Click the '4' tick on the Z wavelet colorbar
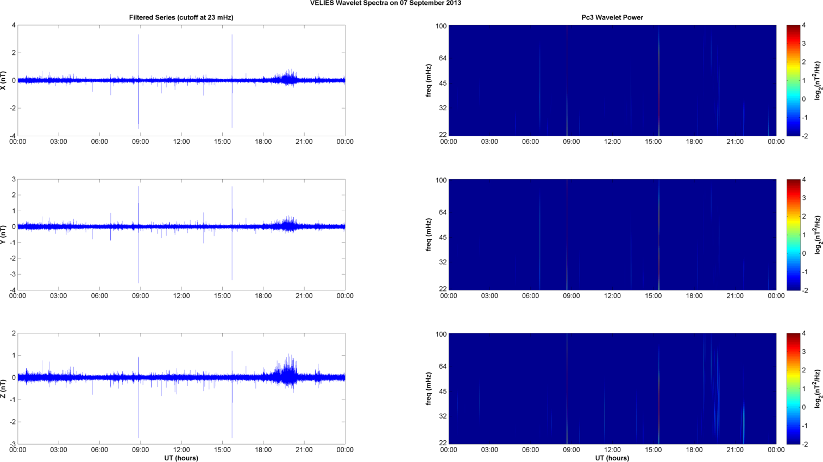This screenshot has width=823, height=462. pyautogui.click(x=804, y=334)
